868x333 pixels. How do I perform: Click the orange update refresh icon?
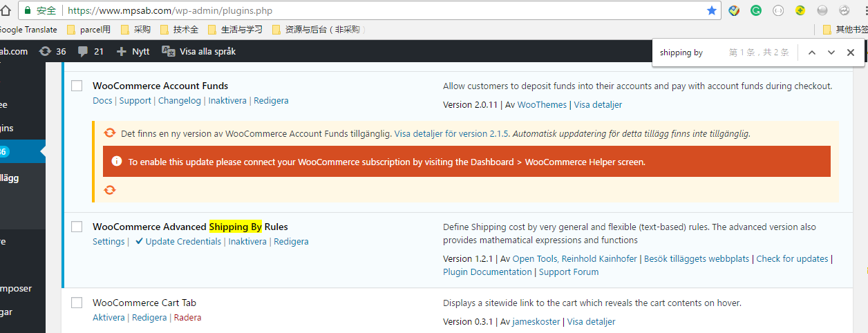tap(110, 133)
